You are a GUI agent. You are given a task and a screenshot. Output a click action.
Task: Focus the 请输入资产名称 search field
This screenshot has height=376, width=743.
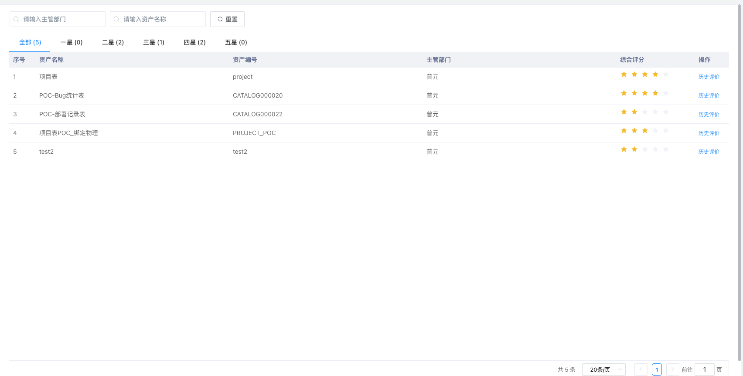161,19
